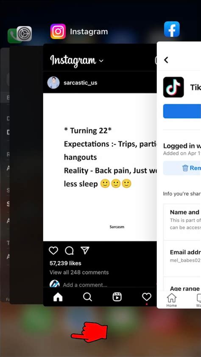Image resolution: width=201 pixels, height=357 pixels.
Task: Tap the TikTok app logo in Facebook
Action: tap(173, 87)
